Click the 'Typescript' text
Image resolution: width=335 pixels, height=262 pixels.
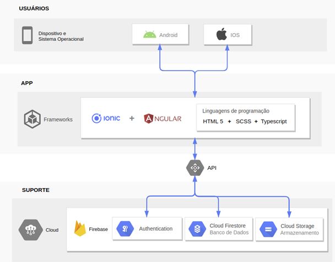click(274, 121)
